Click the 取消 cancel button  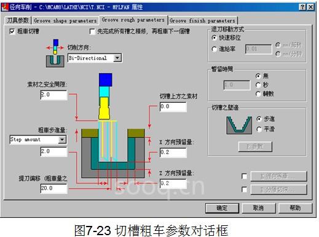(x=259, y=208)
